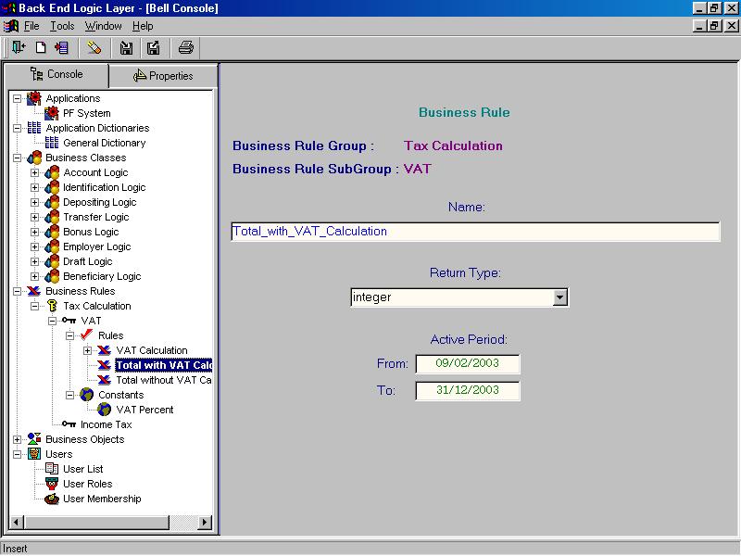Click the Income Tax key icon
Screen dimensions: 741x556
[69, 424]
